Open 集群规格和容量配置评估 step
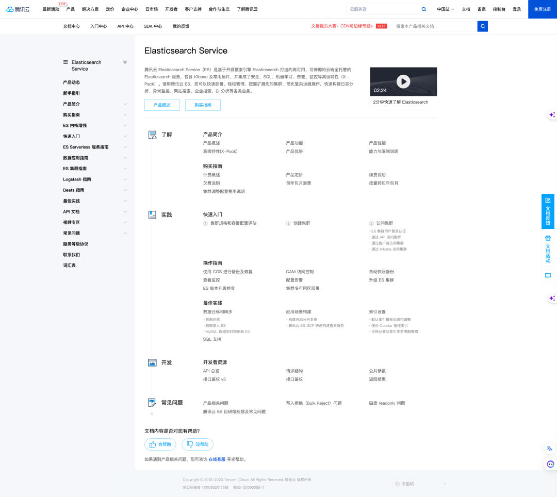557x497 pixels. [234, 223]
